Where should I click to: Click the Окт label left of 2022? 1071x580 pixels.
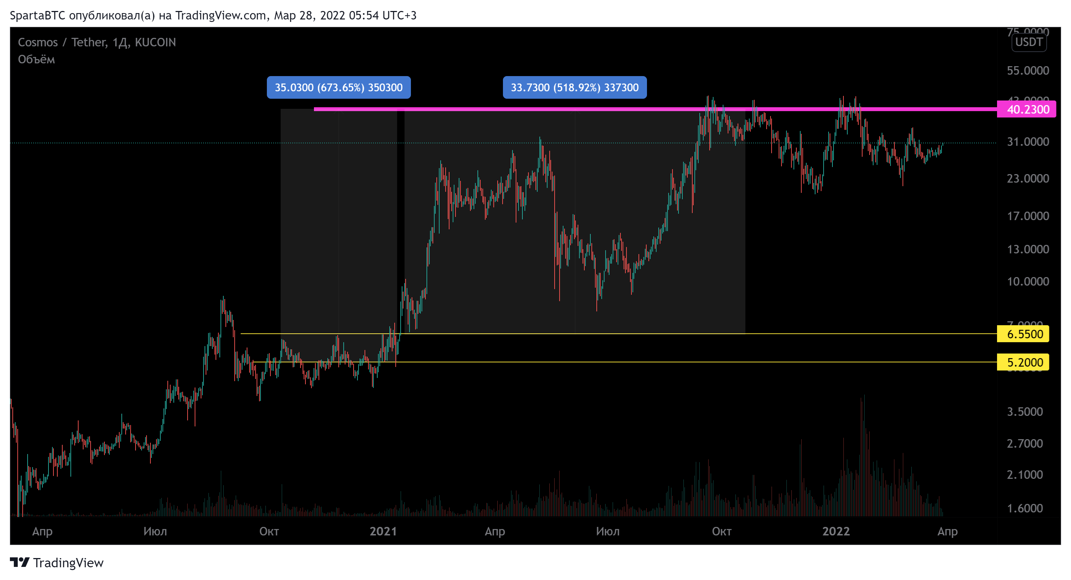[721, 531]
